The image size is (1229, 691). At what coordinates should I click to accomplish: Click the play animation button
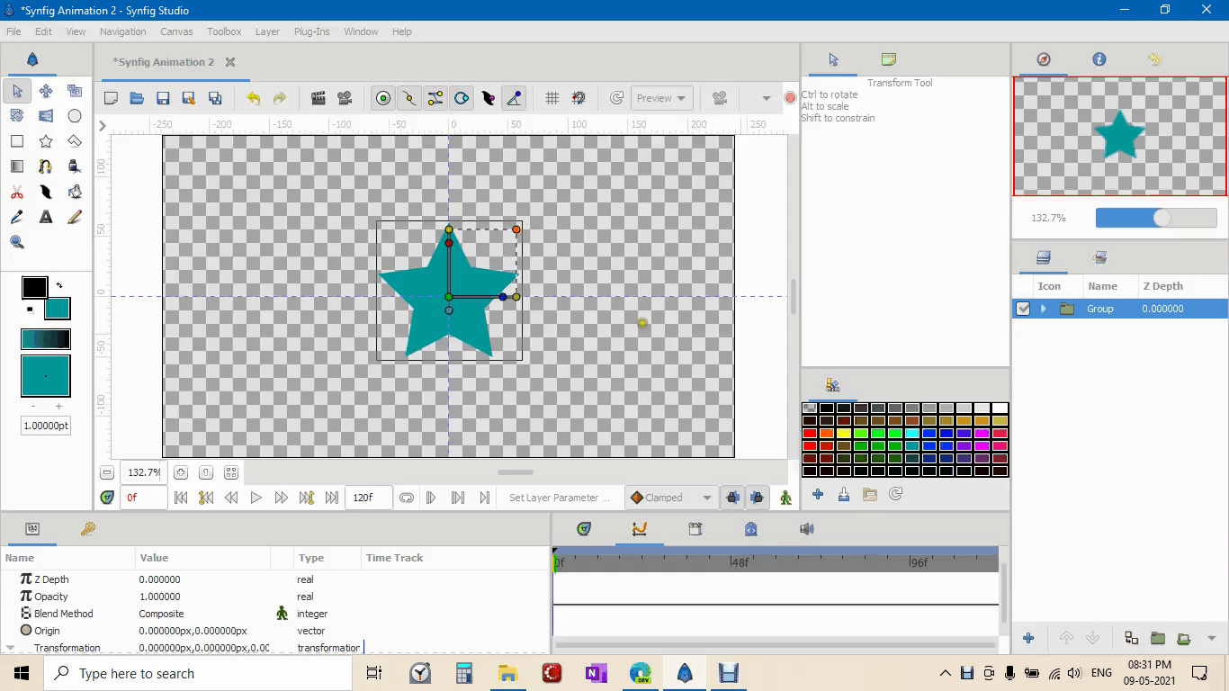tap(256, 498)
